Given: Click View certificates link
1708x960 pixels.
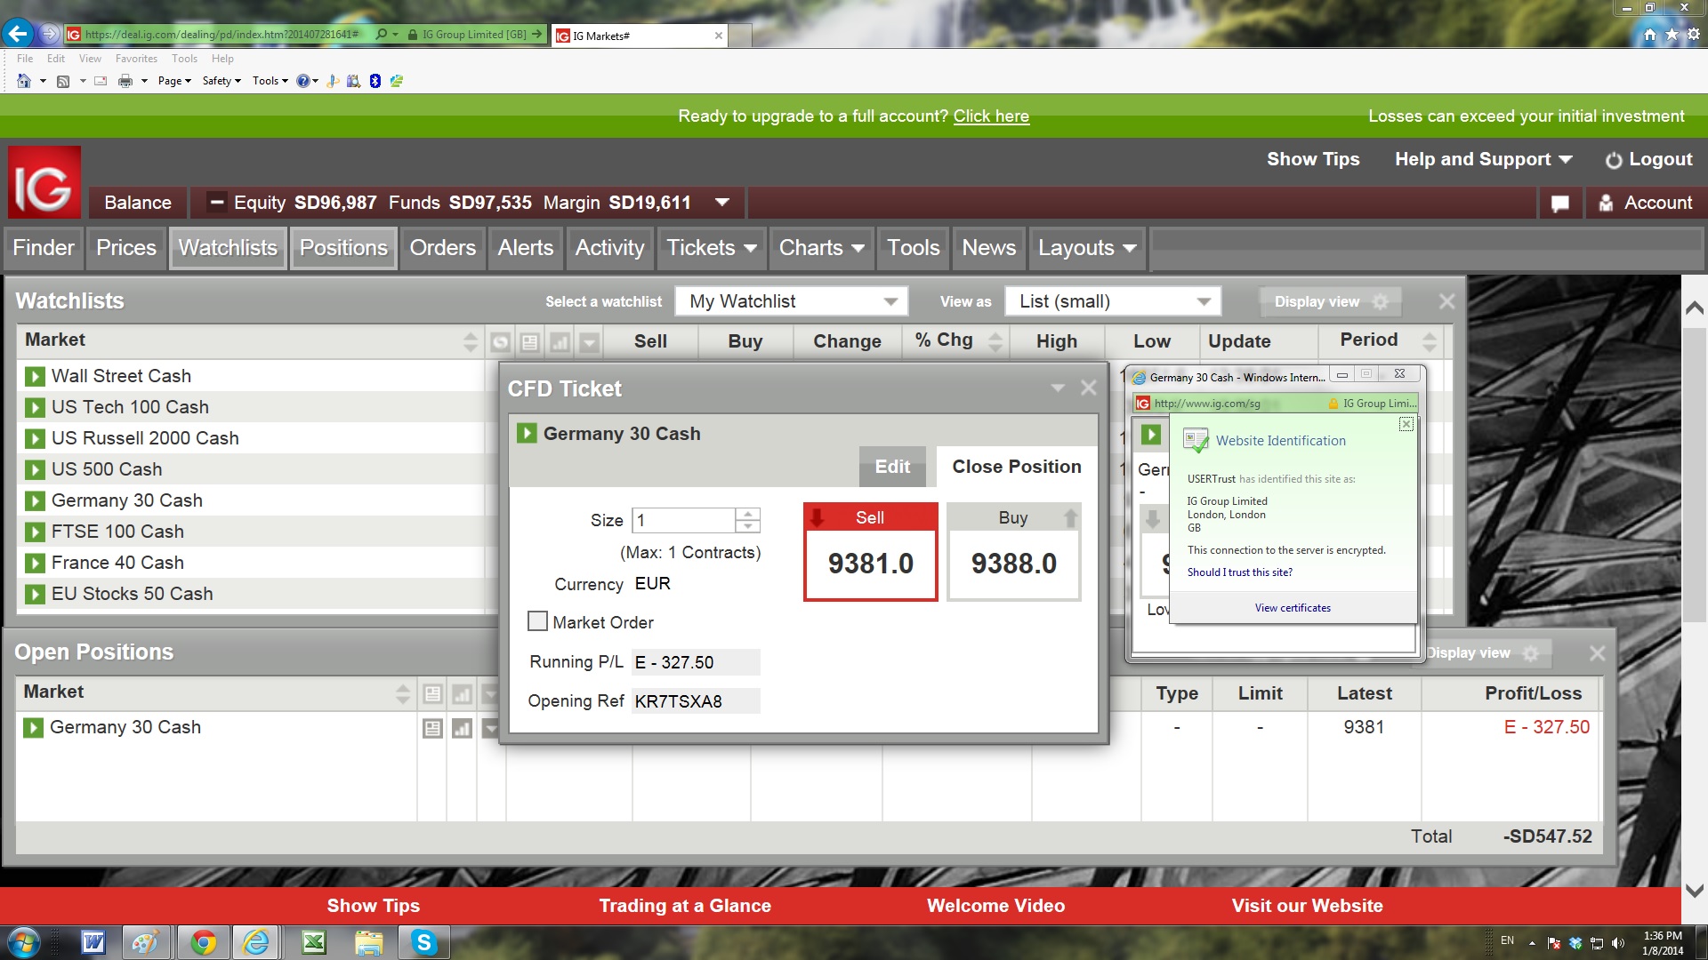Looking at the screenshot, I should (x=1293, y=608).
